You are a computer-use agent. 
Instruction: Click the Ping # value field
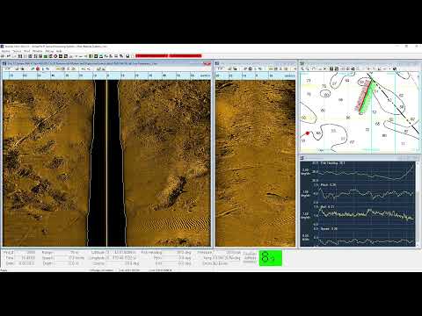tap(27, 252)
